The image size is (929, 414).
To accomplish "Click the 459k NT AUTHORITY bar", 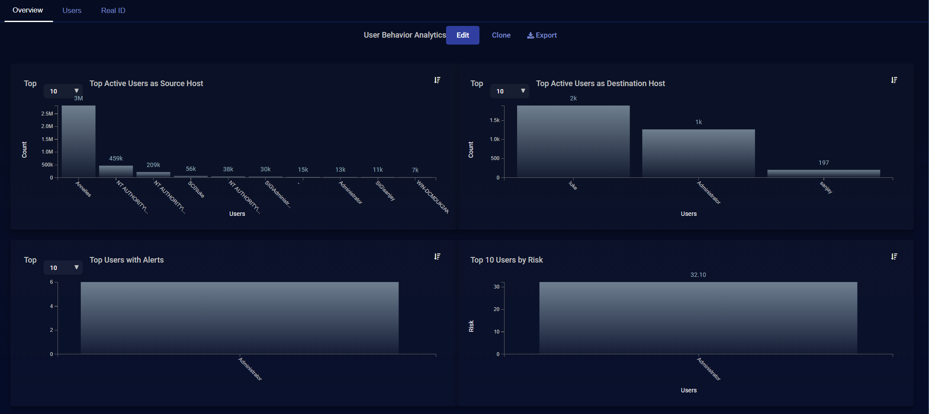I will coord(116,171).
